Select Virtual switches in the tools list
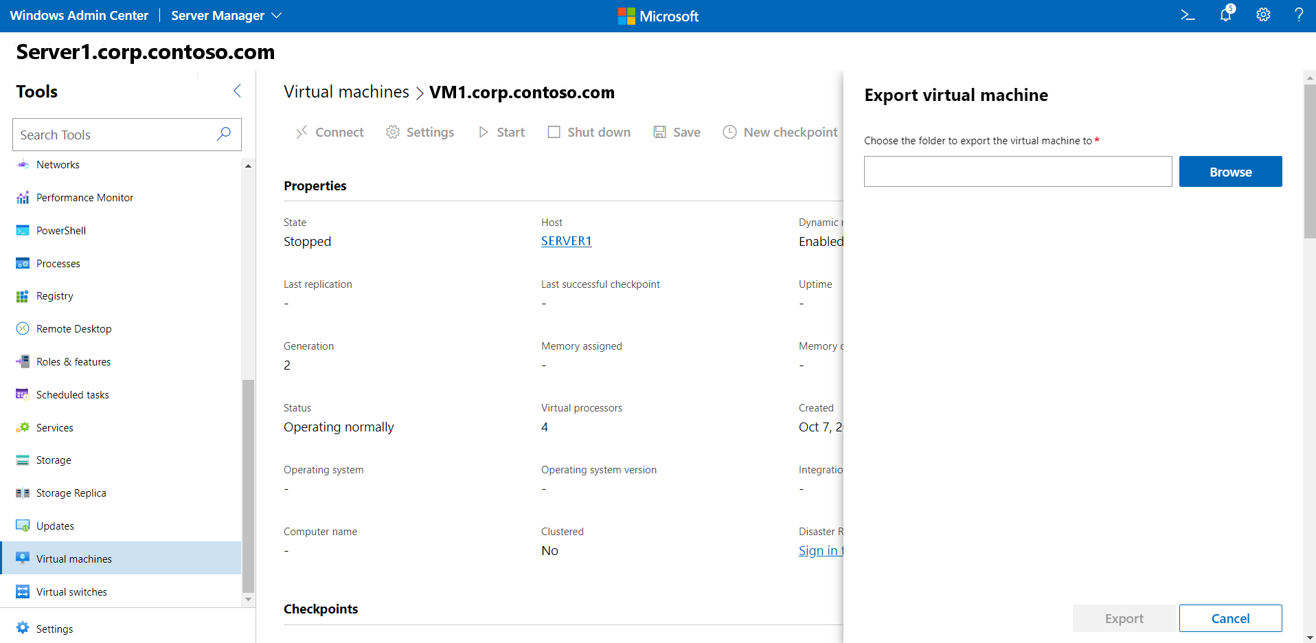 (x=71, y=592)
